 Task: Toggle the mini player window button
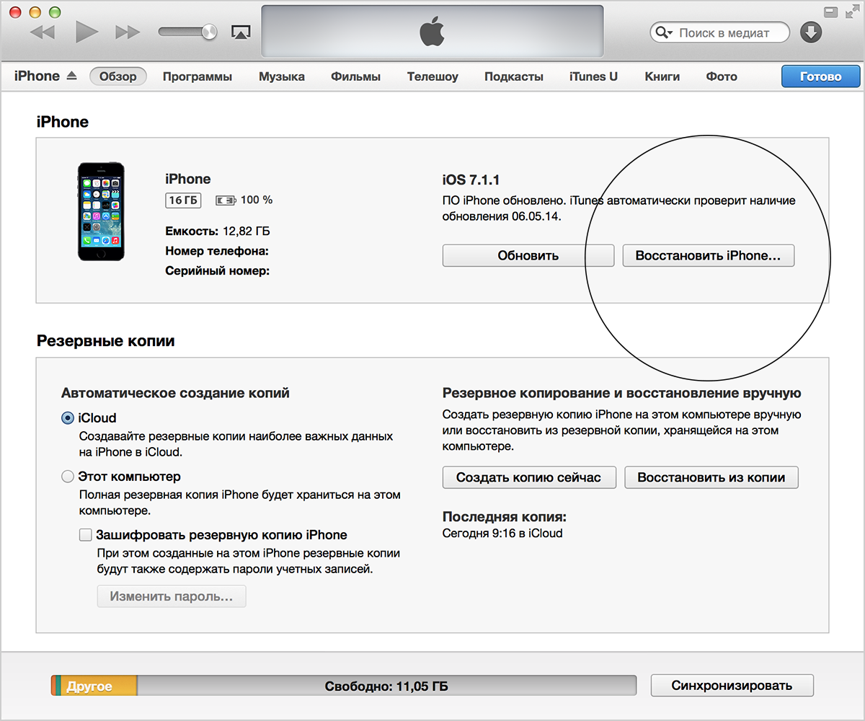point(831,11)
